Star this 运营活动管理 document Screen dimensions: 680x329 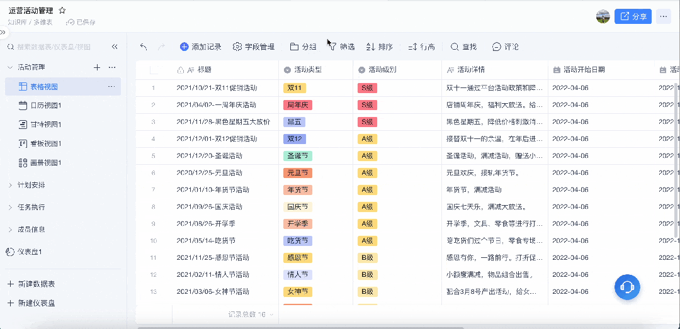click(x=62, y=11)
